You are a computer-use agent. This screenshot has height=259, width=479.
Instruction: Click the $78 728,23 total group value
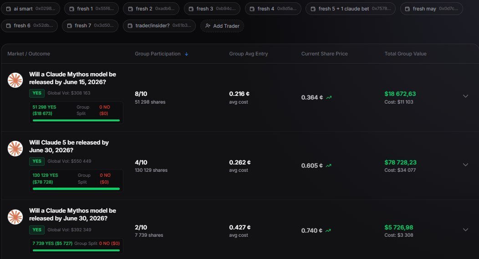[401, 162]
